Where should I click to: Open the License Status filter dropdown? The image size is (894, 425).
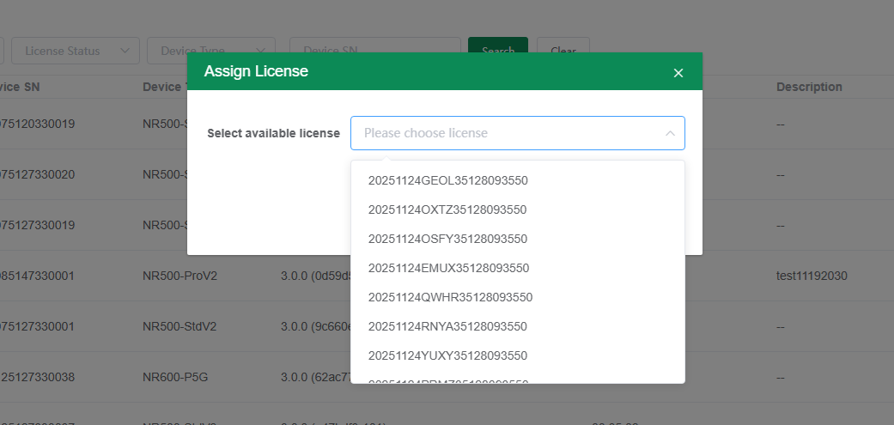[76, 51]
